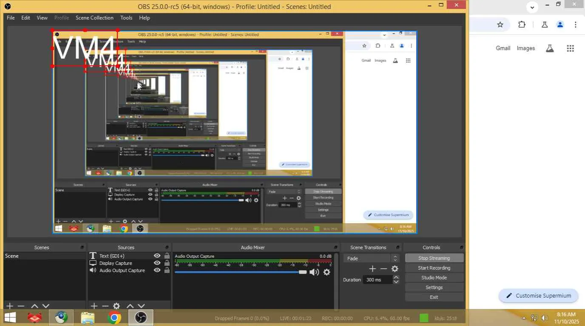Open OBS Settings from the Controls panel
The height and width of the screenshot is (326, 585).
434,287
